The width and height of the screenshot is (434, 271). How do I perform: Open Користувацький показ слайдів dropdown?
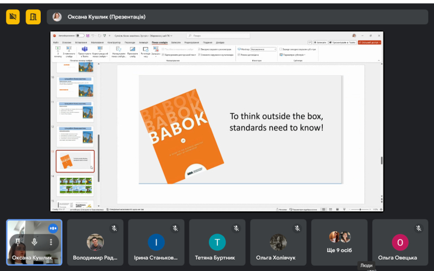(100, 51)
